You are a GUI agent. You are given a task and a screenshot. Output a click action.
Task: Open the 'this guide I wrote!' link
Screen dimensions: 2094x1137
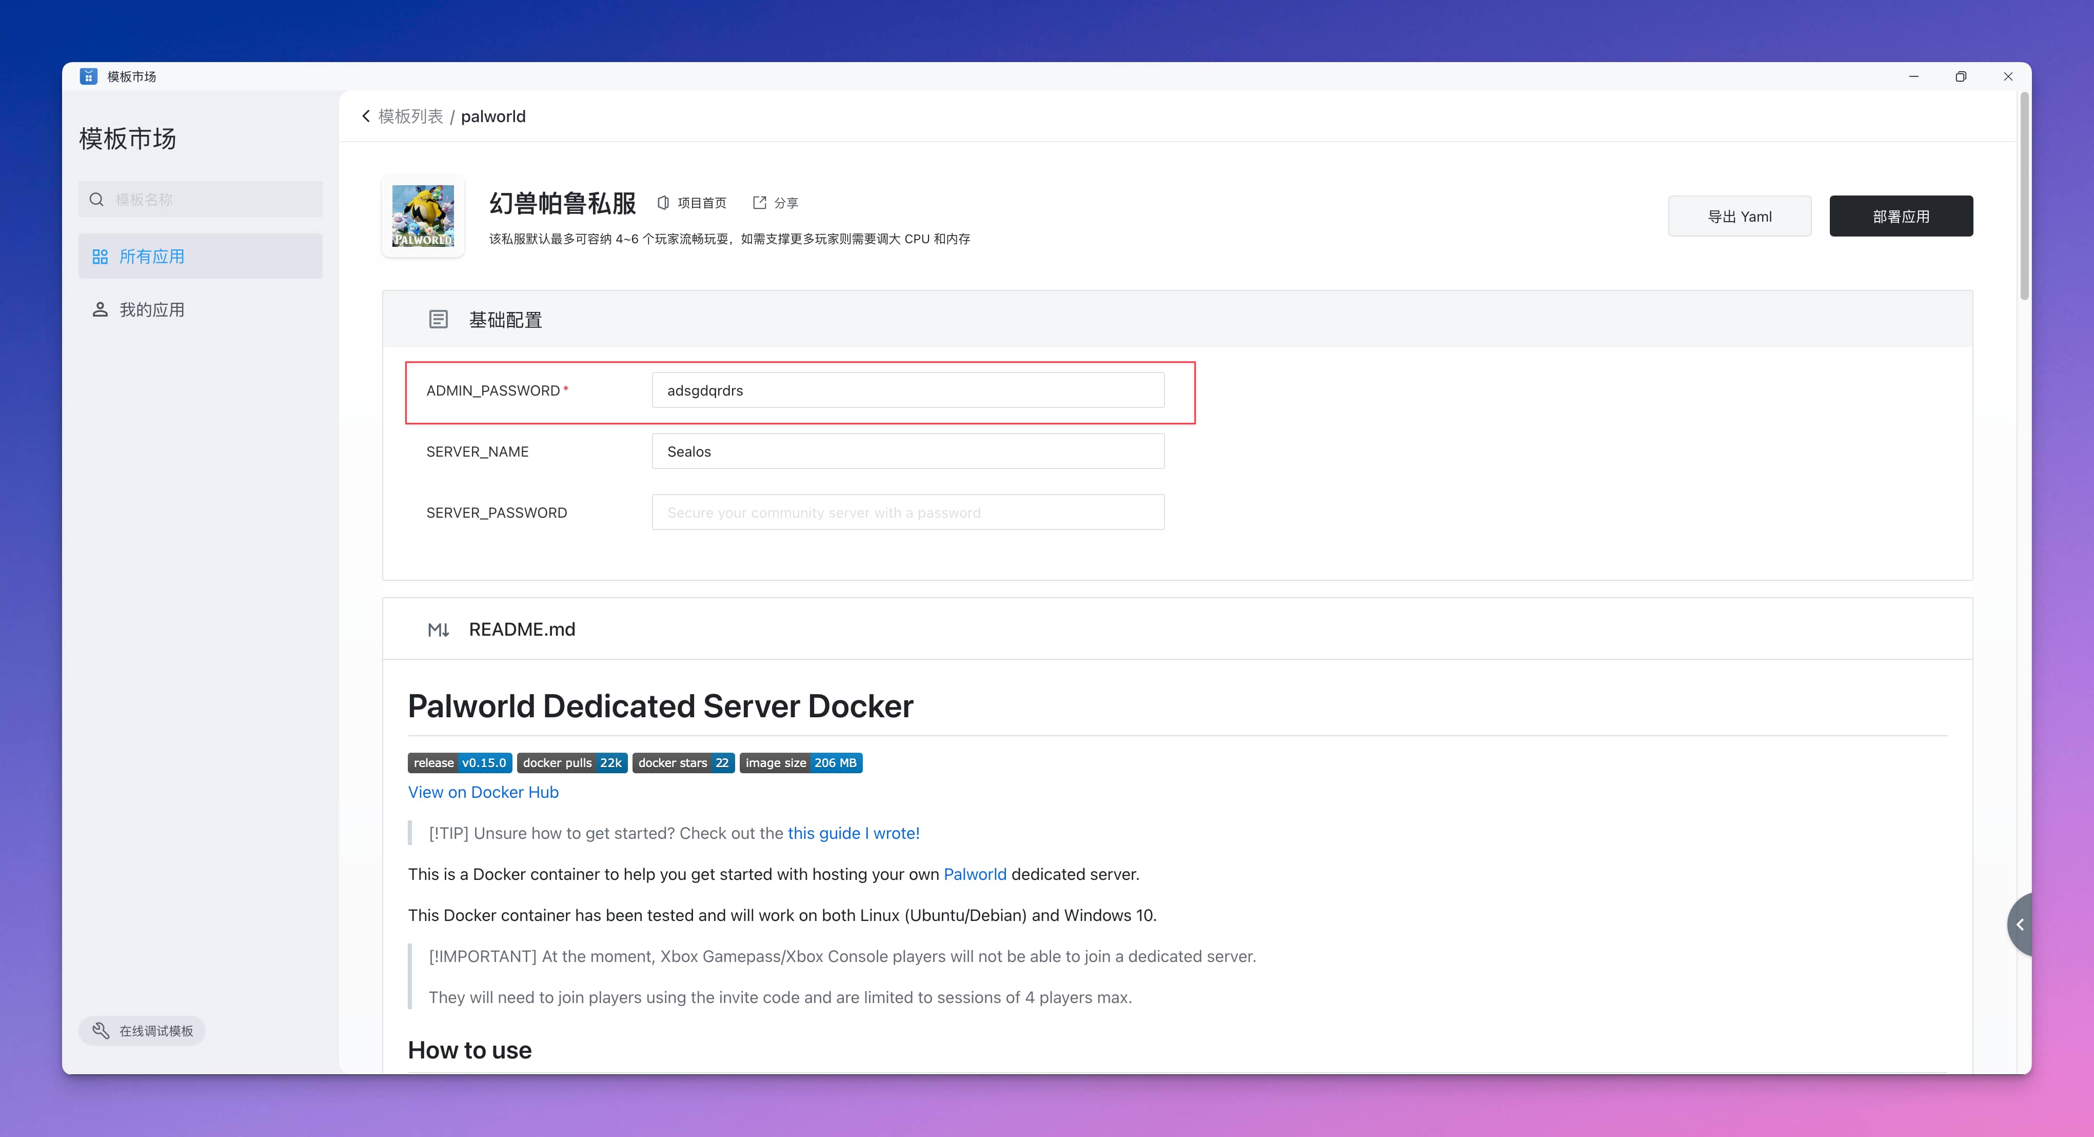click(854, 833)
